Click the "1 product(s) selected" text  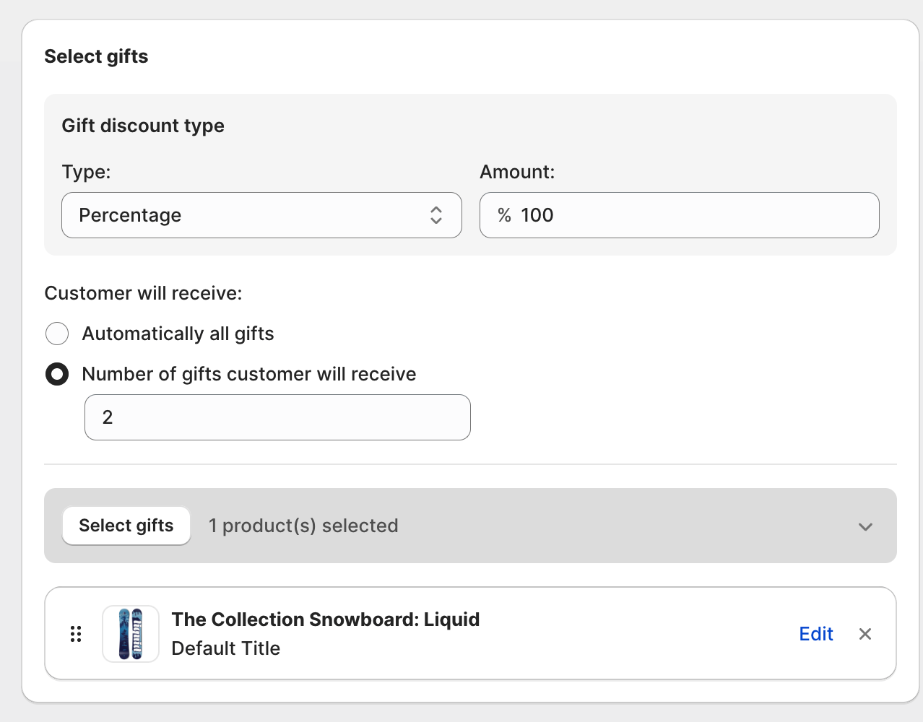coord(303,526)
